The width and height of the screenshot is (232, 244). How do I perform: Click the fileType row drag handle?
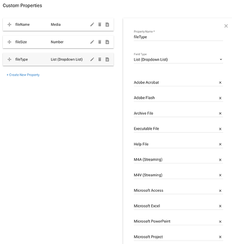pyautogui.click(x=9, y=60)
